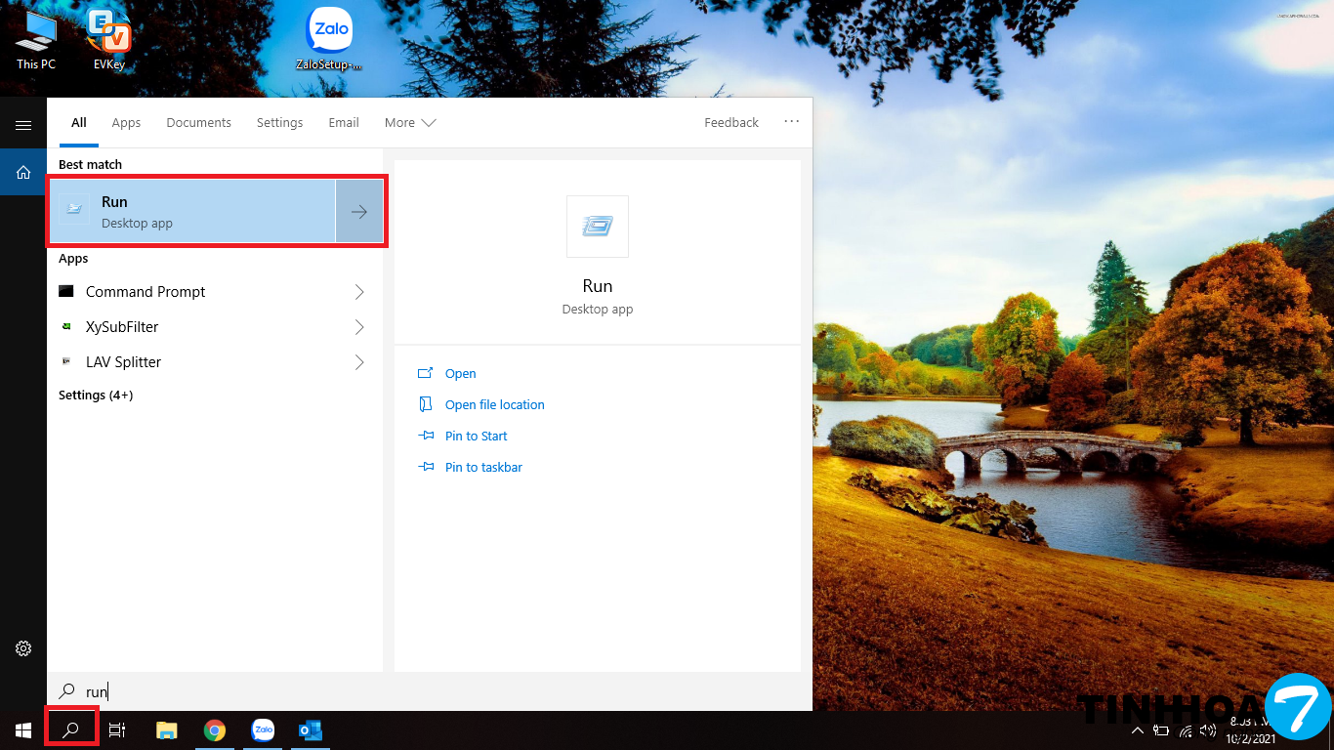Viewport: 1334px width, 750px height.
Task: Expand the More filter dropdown
Action: [x=410, y=123]
